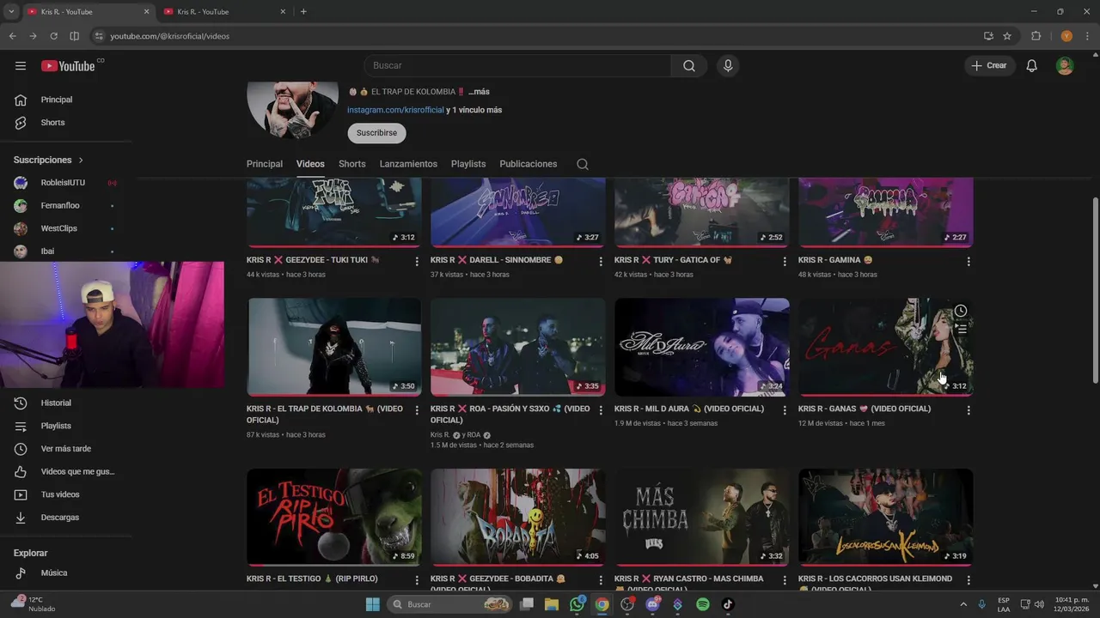Viewport: 1100px width, 618px height.
Task: Open the notifications bell
Action: (1032, 66)
